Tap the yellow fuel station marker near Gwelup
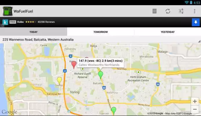Image resolution: width=201 pixels, height=116 pixels. 59,81
